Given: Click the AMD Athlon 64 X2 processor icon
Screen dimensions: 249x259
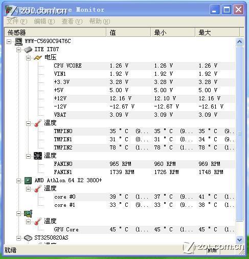Looking at the screenshot, I should 28,181.
